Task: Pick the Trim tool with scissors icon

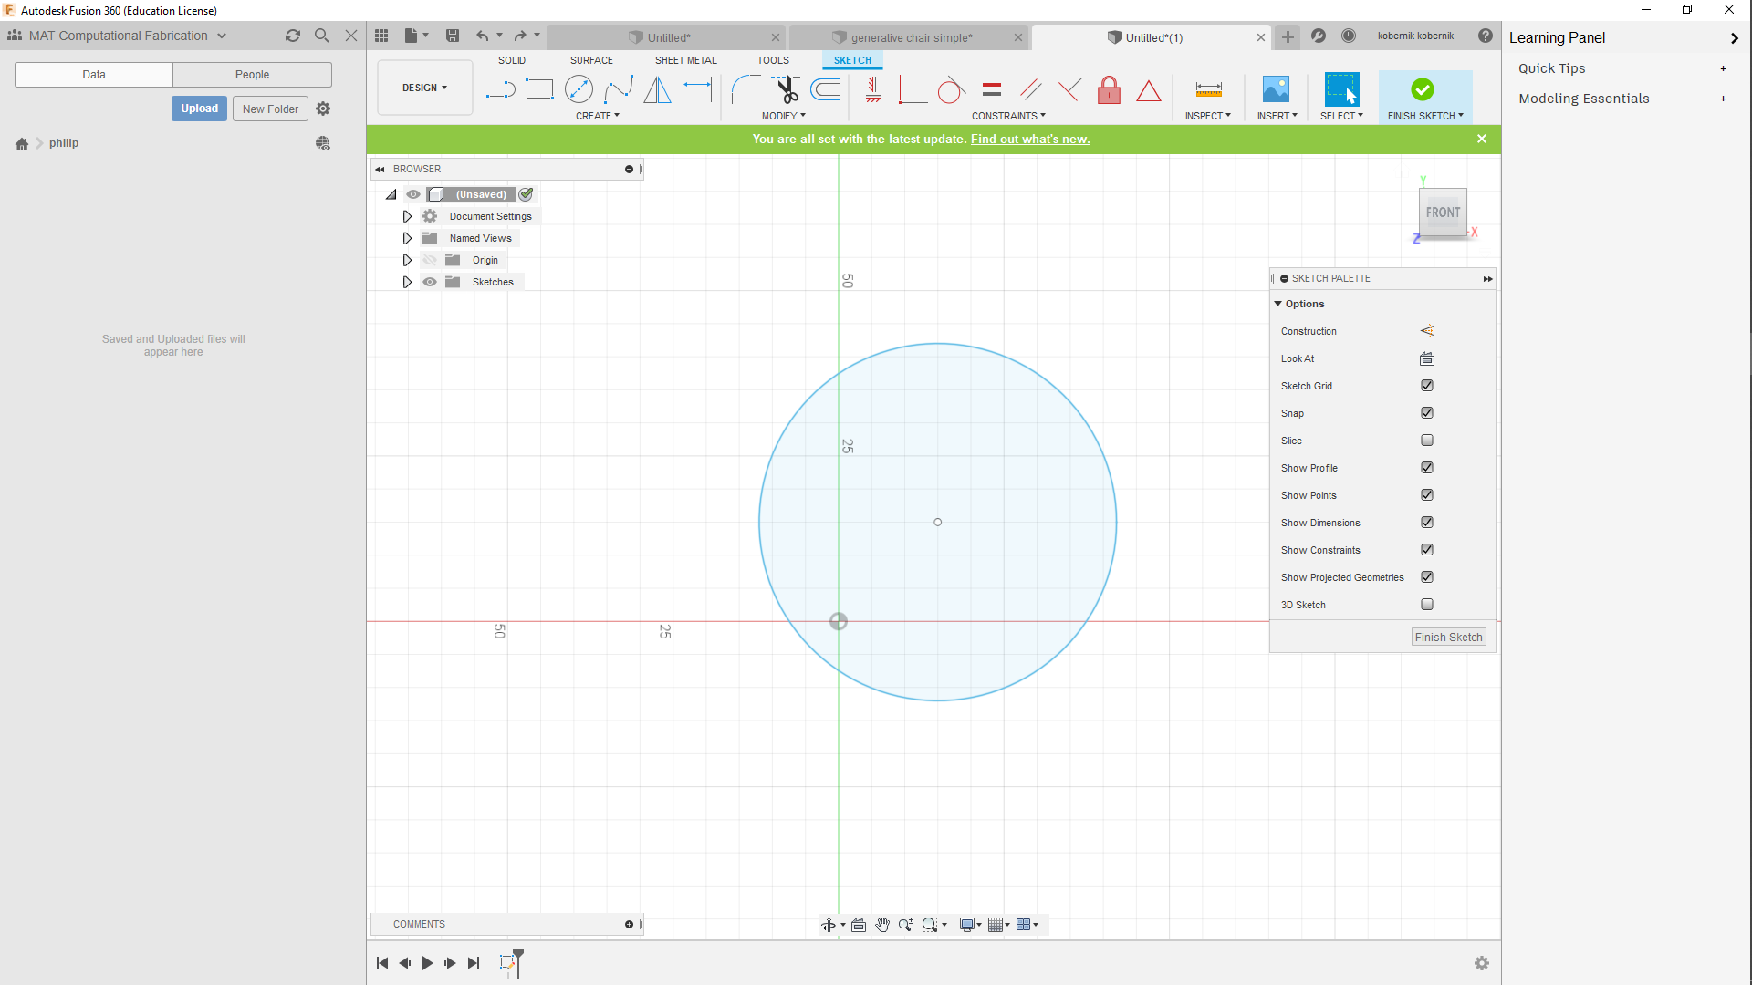Action: [x=786, y=88]
